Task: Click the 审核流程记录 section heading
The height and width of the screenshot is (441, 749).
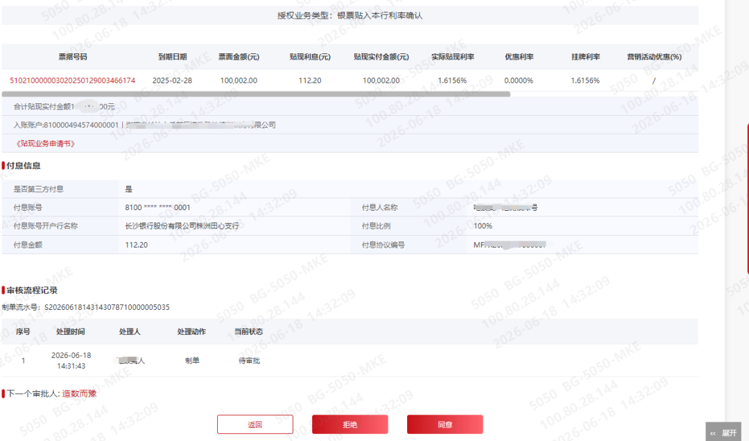Action: 32,291
